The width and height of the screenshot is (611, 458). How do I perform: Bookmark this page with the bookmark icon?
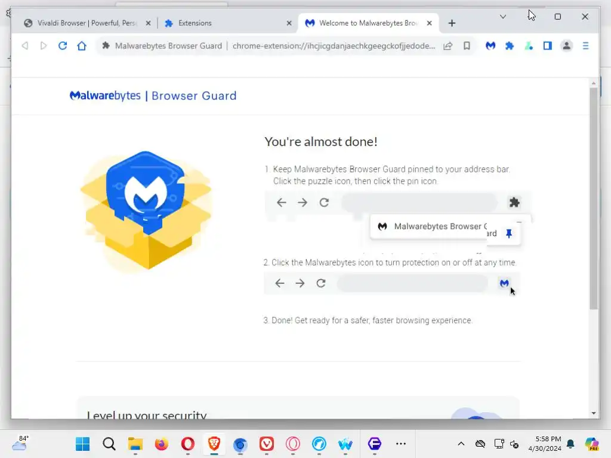pos(467,46)
